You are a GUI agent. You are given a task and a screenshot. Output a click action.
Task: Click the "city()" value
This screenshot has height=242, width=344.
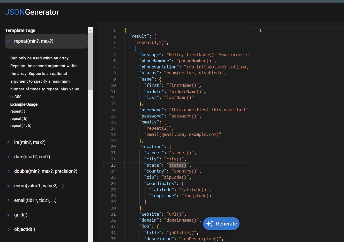(x=174, y=159)
